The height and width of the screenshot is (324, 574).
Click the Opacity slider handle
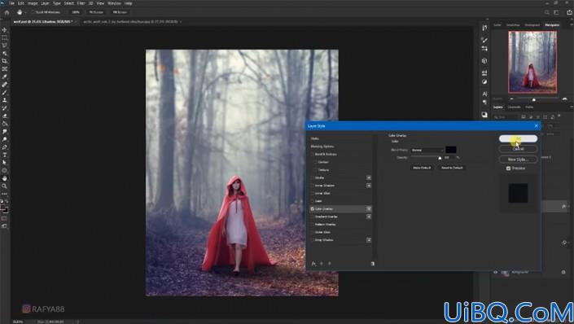coord(440,158)
